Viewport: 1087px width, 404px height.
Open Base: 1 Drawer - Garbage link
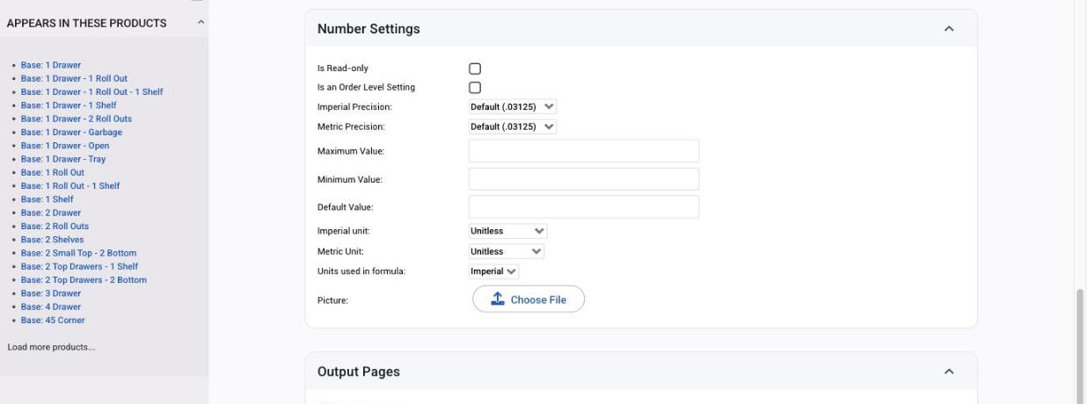click(71, 132)
